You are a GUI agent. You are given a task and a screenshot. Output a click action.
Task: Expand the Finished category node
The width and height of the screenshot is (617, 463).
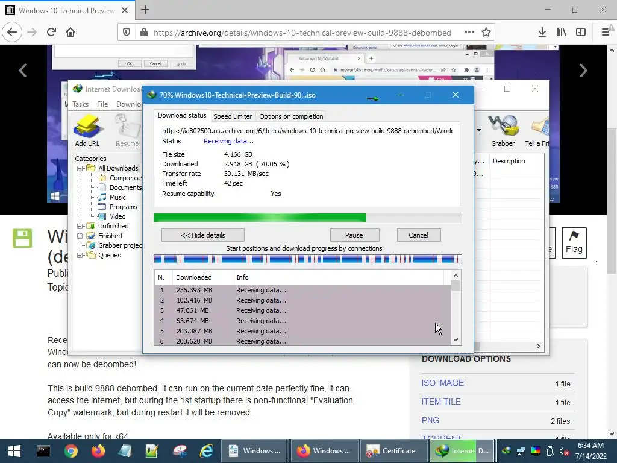[x=80, y=236]
